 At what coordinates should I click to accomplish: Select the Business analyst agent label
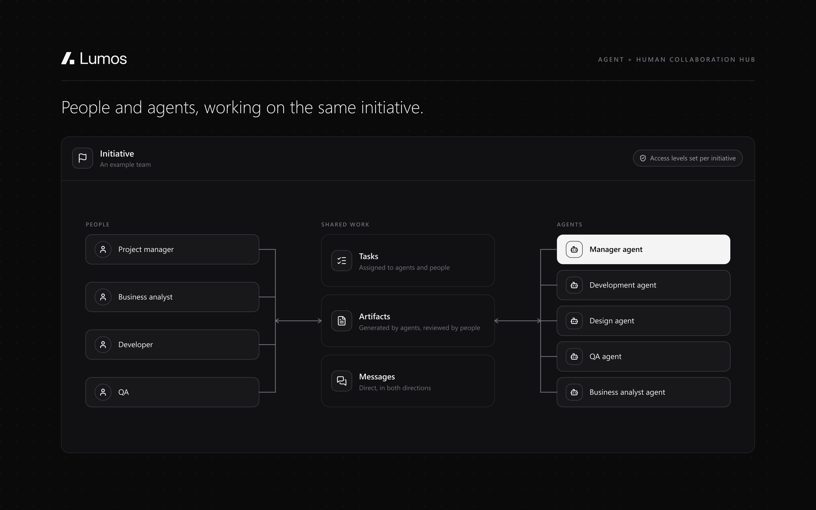pos(627,392)
